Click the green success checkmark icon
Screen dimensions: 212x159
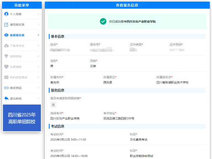click(x=103, y=21)
